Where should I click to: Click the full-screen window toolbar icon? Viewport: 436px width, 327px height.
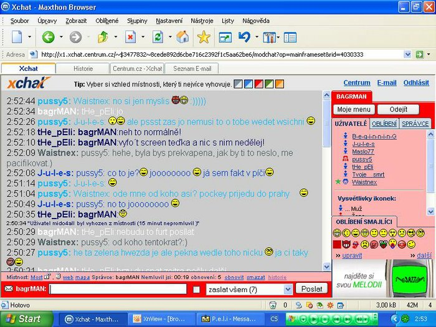point(225,37)
